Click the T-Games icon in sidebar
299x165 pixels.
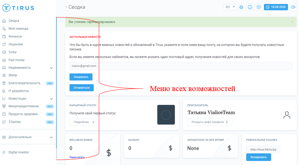4,122
